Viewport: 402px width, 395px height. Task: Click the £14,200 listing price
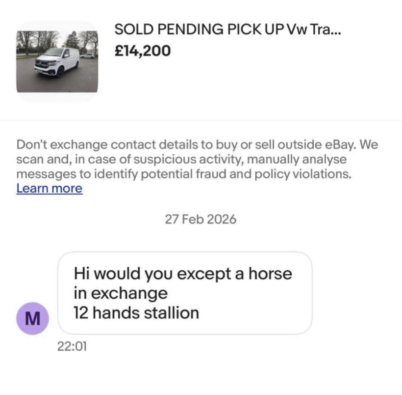coord(143,50)
